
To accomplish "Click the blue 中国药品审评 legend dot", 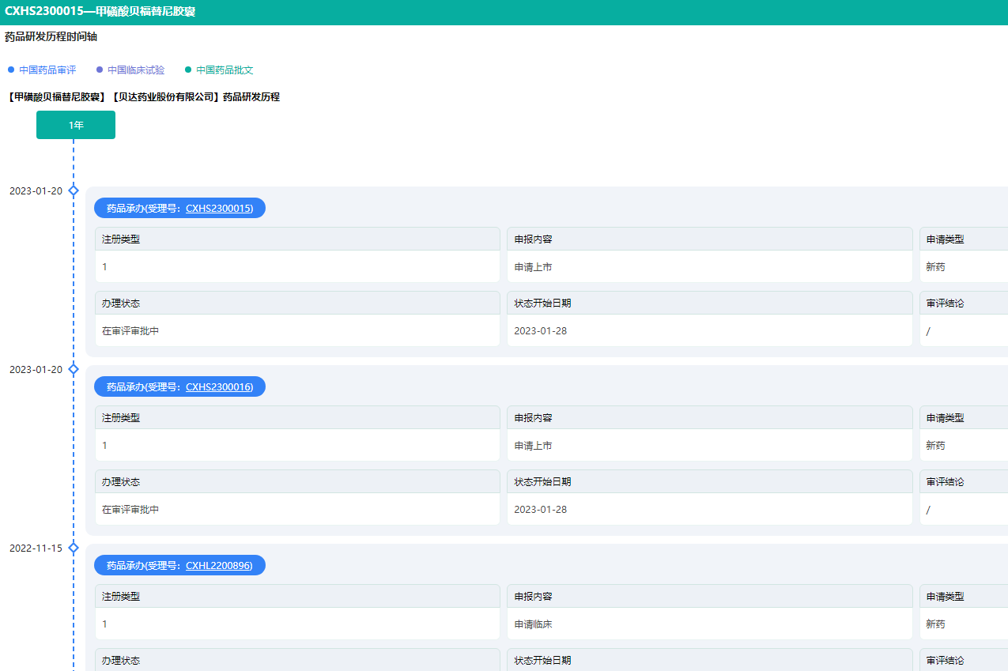I will 11,70.
